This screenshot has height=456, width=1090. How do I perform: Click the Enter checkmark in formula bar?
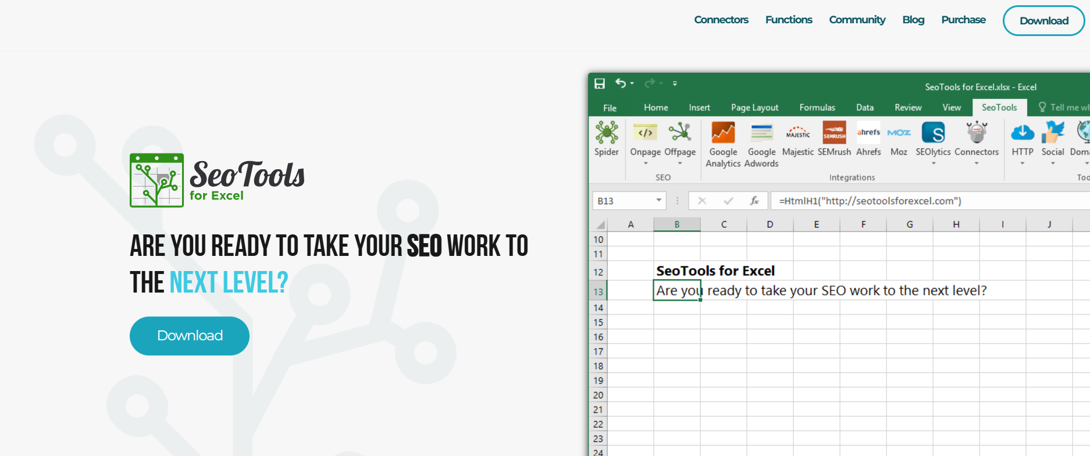tap(728, 201)
